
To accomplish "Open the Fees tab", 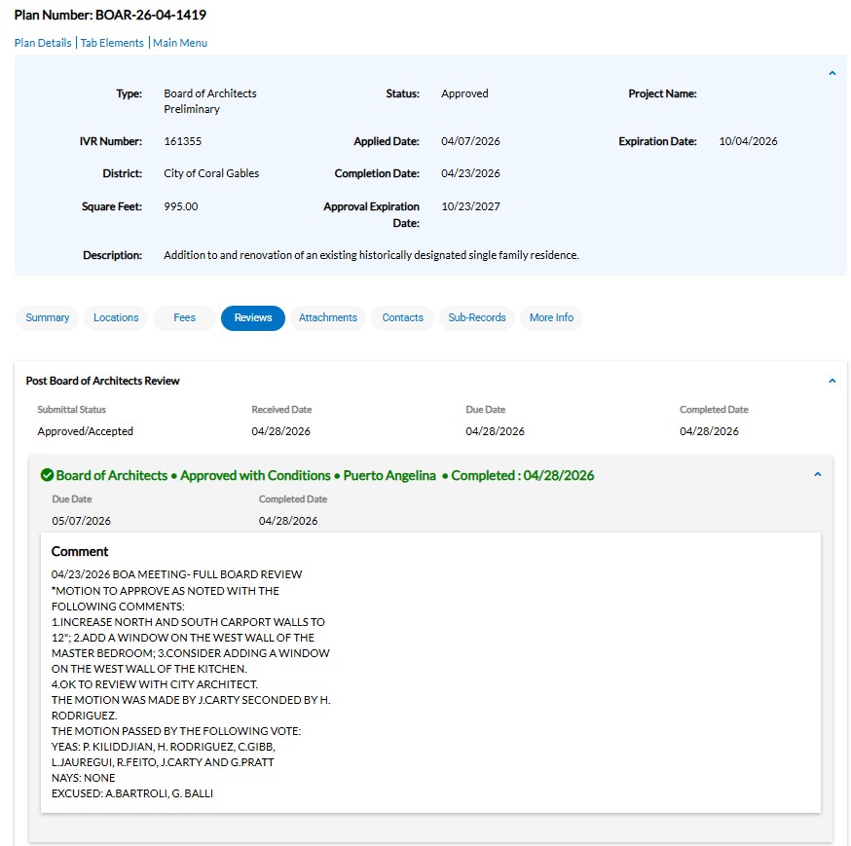I will [184, 317].
